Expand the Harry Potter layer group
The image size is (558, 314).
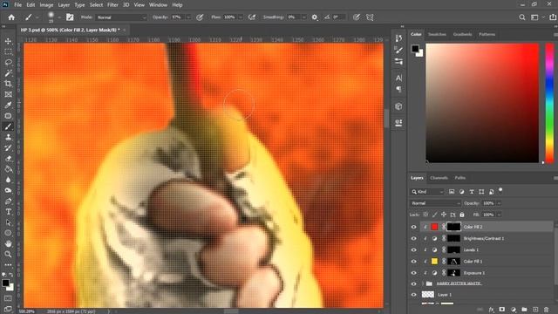(x=423, y=283)
